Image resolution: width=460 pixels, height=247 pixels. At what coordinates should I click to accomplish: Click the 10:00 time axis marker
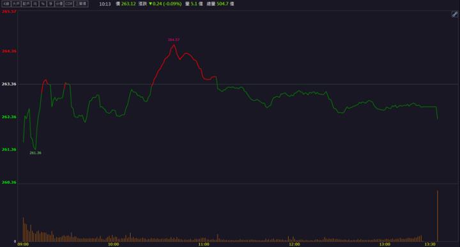tap(113, 244)
